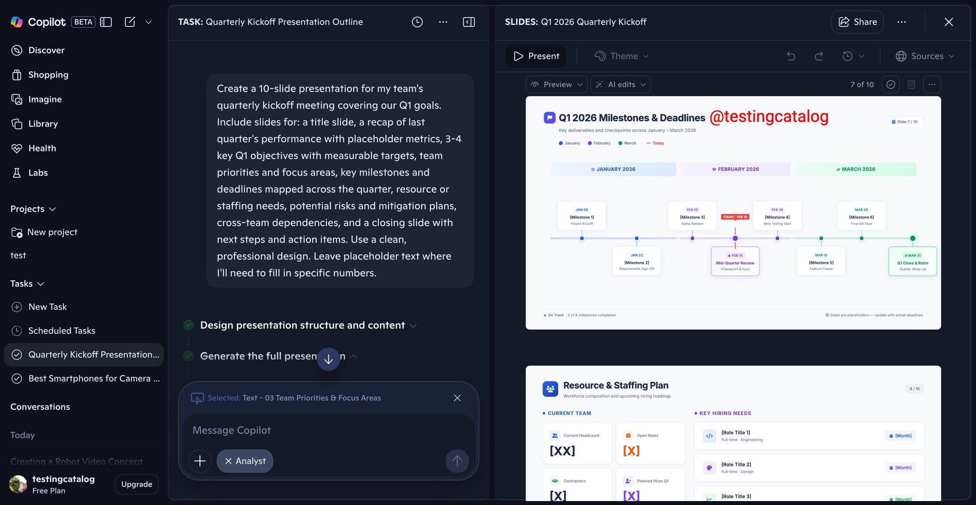Start presenting with the Present button
This screenshot has height=505, width=976.
[x=535, y=56]
